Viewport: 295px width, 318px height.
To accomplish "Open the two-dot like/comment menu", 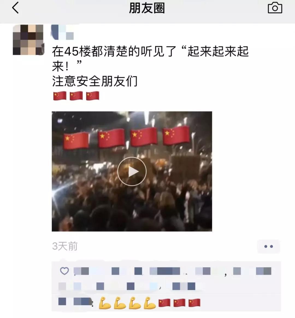I will [x=269, y=247].
